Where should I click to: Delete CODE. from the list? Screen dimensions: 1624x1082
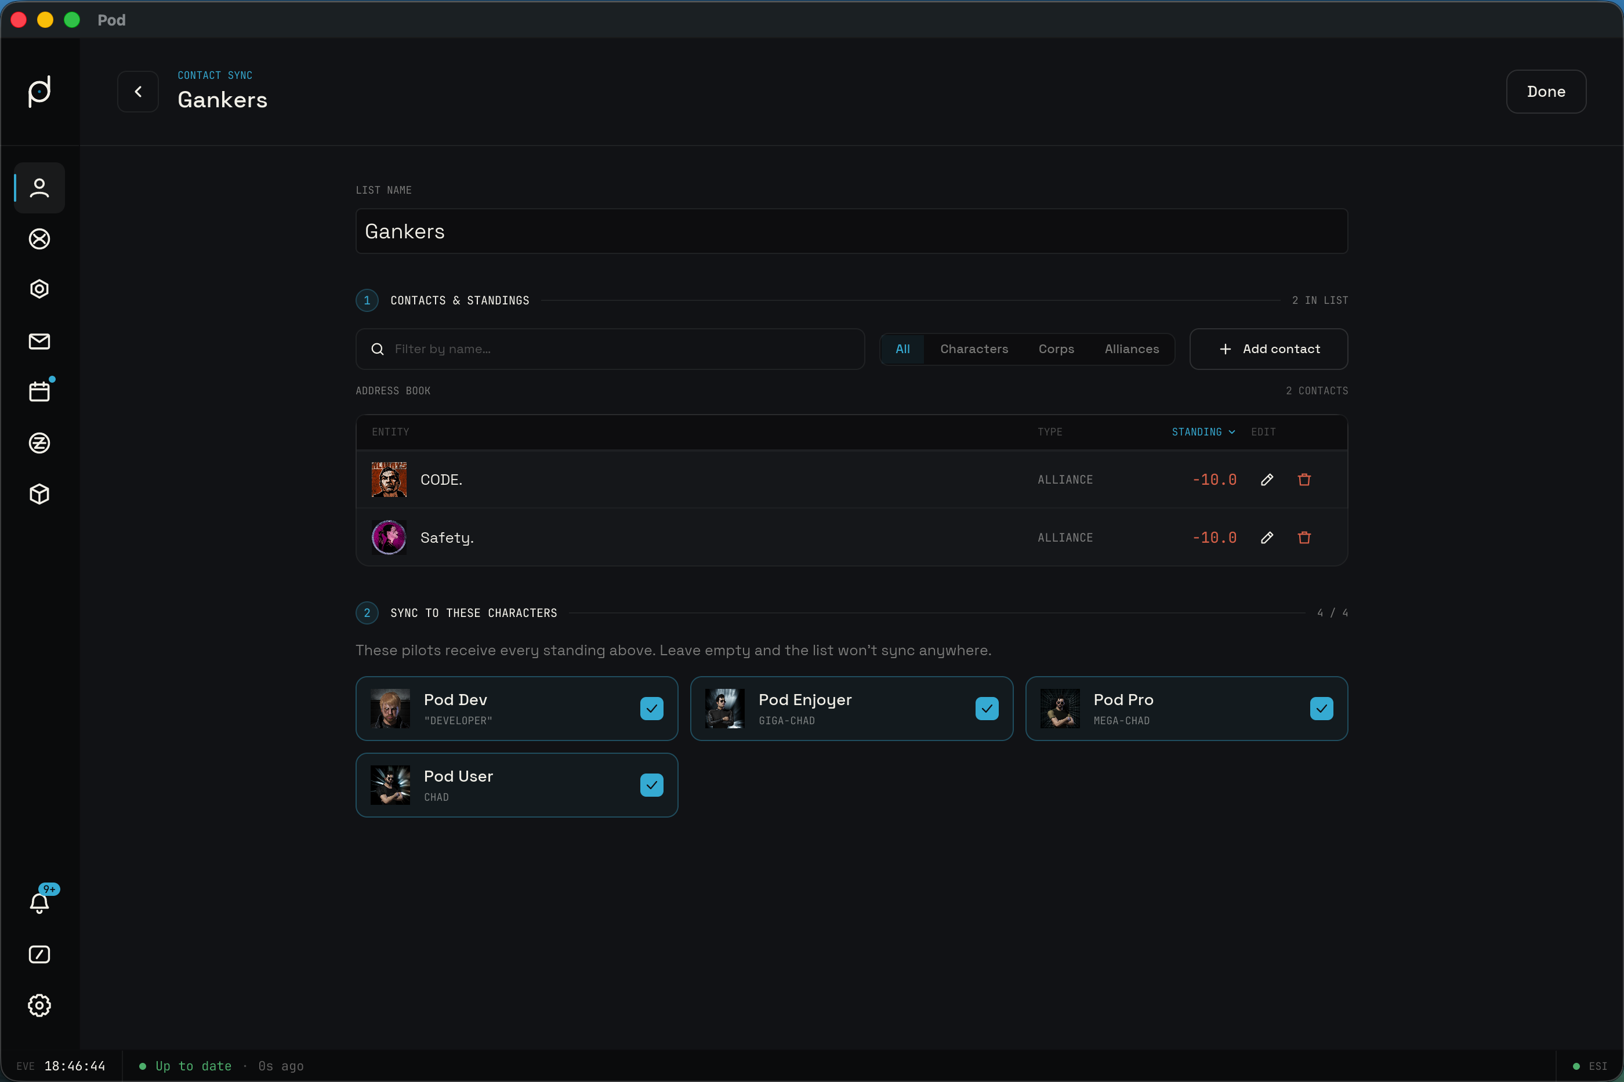tap(1304, 480)
